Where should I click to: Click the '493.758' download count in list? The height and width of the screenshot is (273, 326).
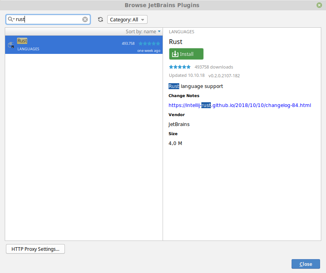coord(128,43)
